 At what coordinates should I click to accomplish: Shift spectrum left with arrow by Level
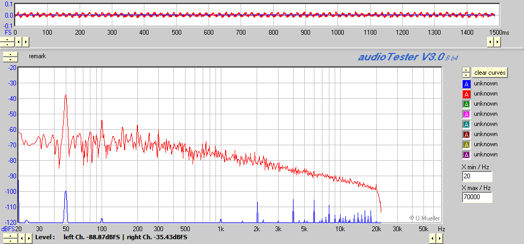coord(22,239)
